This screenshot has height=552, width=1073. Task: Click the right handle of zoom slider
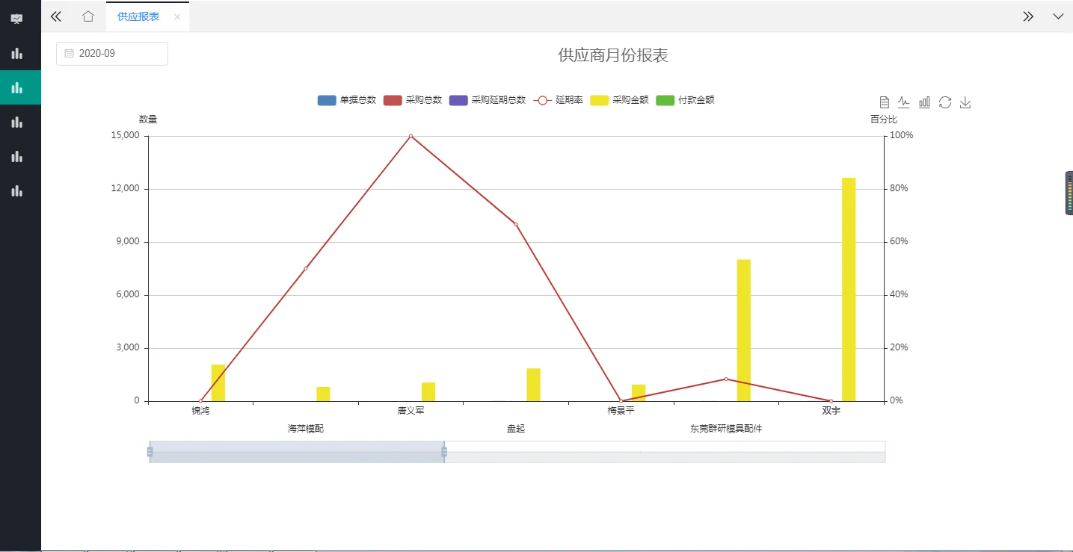(x=444, y=452)
